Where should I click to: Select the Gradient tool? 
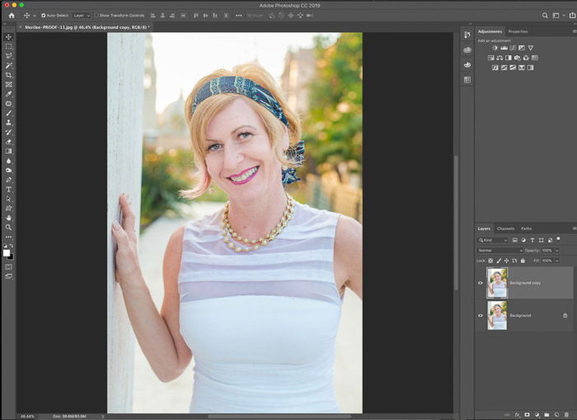8,152
